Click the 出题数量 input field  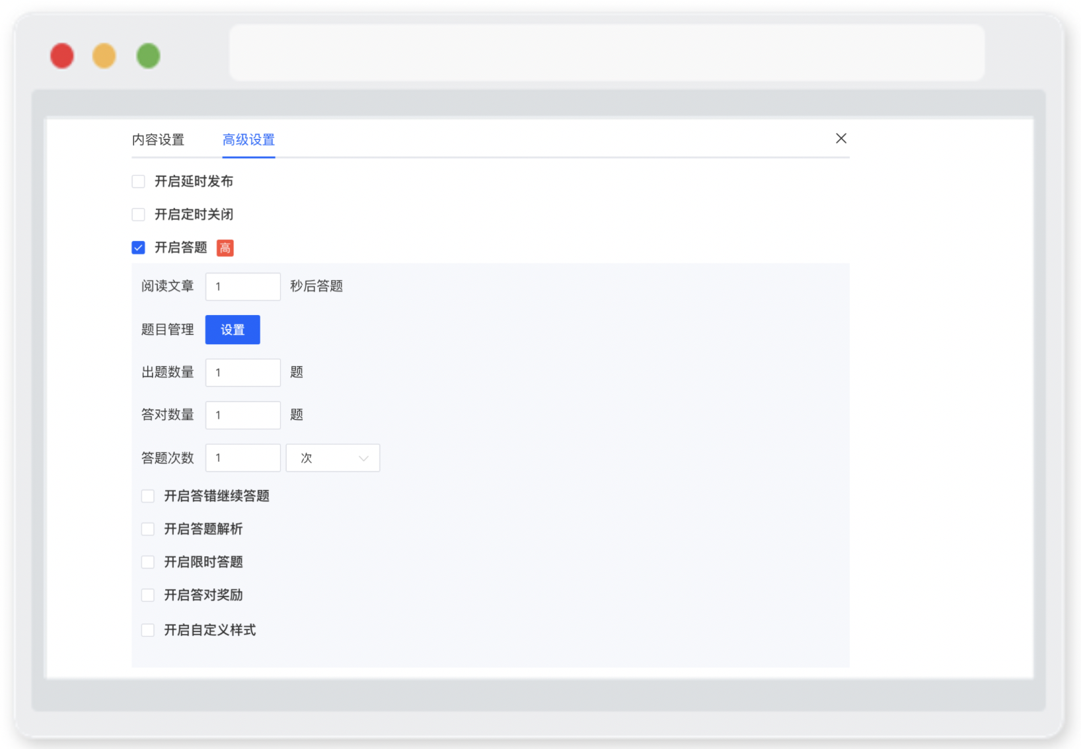[243, 373]
